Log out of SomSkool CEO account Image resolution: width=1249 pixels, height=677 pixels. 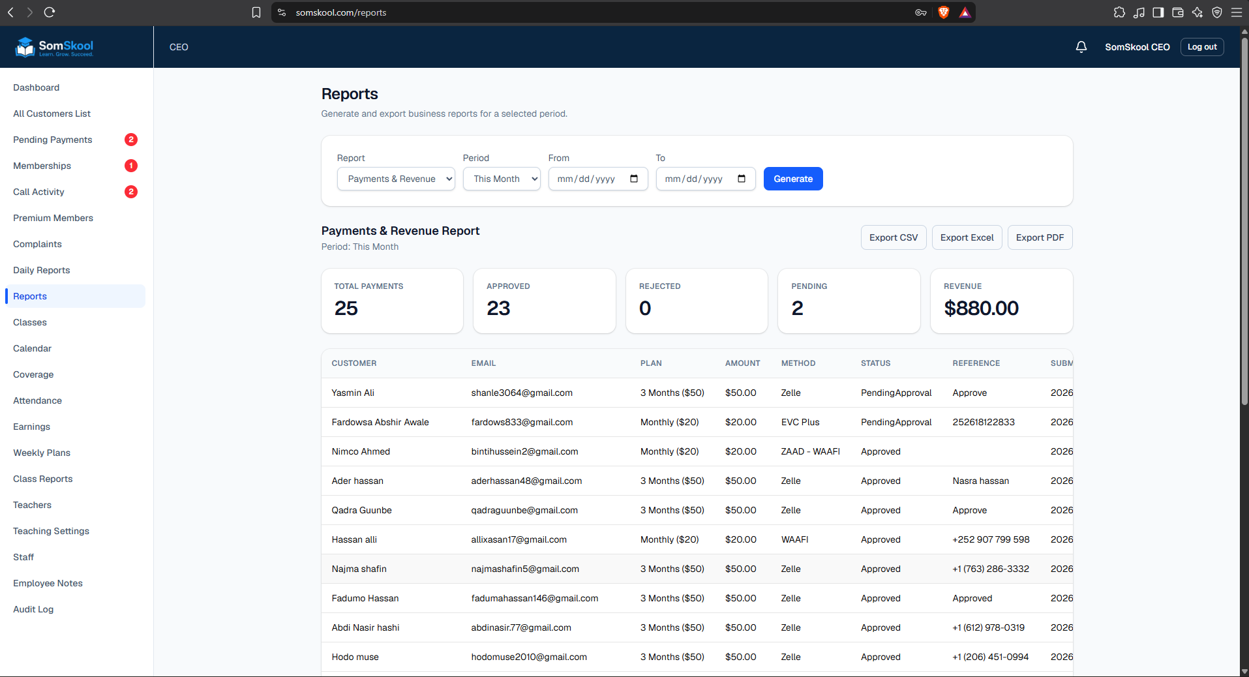[x=1202, y=47]
